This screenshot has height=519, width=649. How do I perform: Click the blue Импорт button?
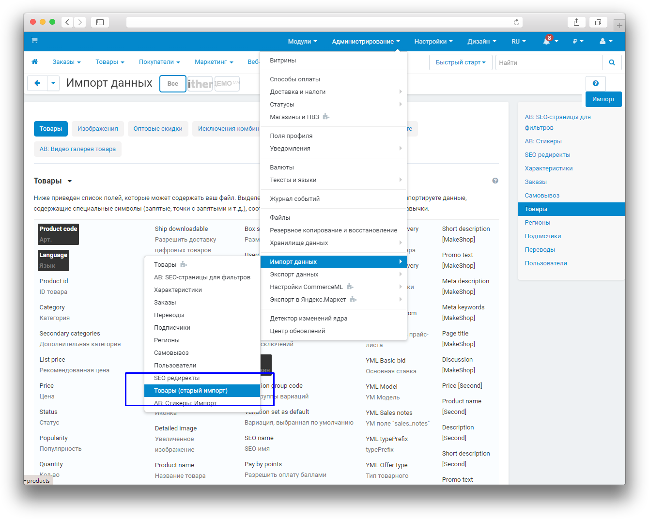coord(603,99)
